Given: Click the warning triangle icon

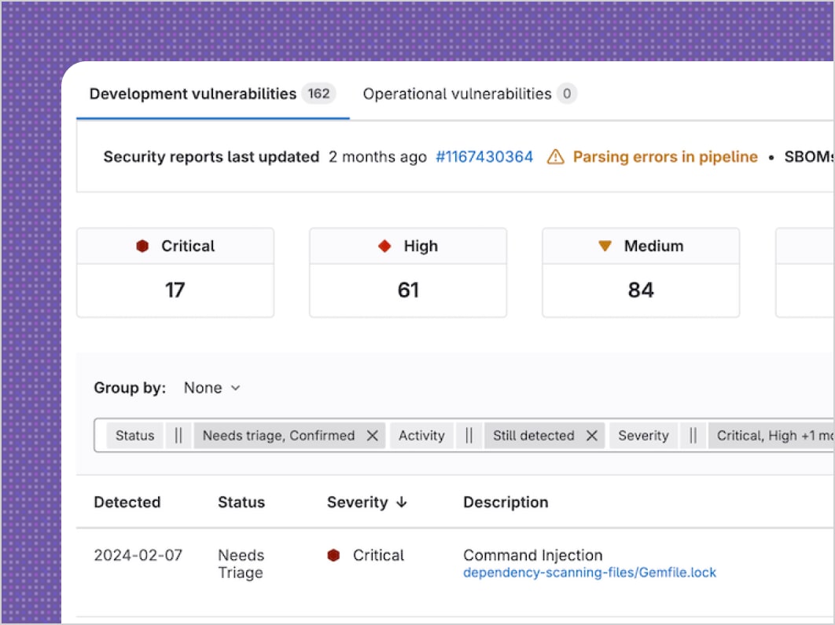Looking at the screenshot, I should point(555,157).
